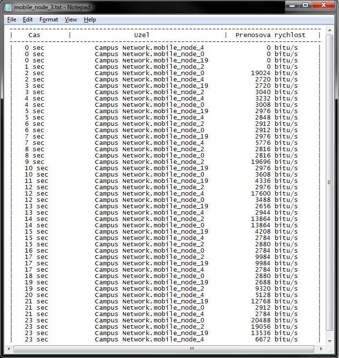The height and width of the screenshot is (358, 339).
Task: Click the value '6672 bitu/s'
Action: coord(276,339)
